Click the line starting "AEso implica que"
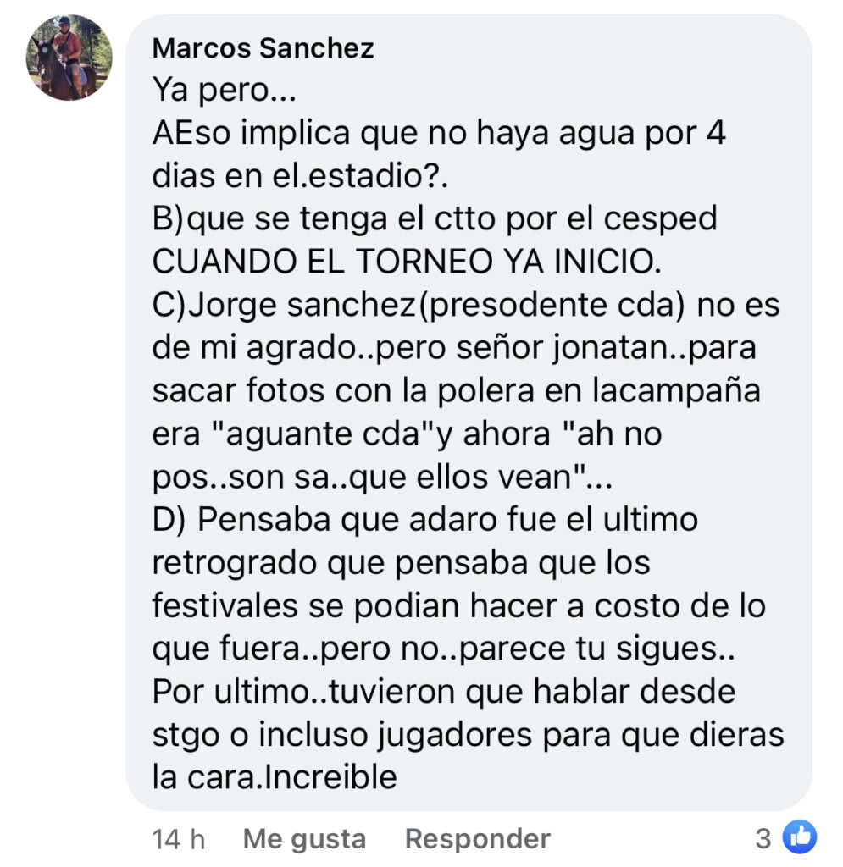 (439, 133)
